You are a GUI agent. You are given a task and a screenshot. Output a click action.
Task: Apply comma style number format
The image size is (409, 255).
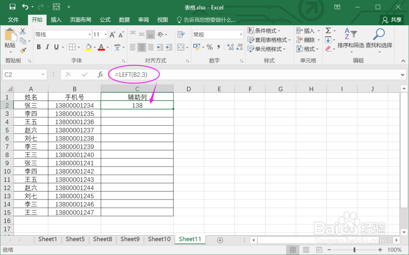pos(218,47)
